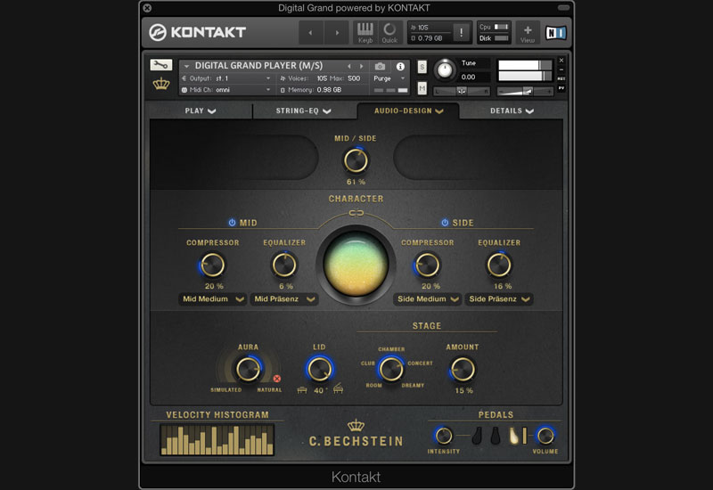This screenshot has width=713, height=490.
Task: Open the Purge dropdown menu
Action: (x=390, y=78)
